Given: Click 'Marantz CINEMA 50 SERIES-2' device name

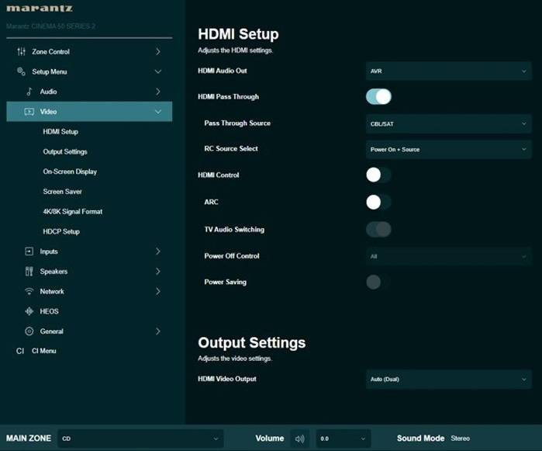Looking at the screenshot, I should click(x=51, y=26).
